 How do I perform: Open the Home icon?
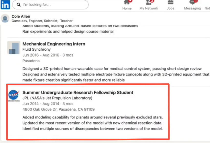tap(127, 2)
